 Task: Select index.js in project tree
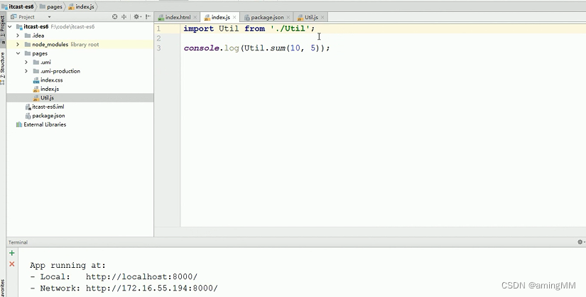point(50,89)
